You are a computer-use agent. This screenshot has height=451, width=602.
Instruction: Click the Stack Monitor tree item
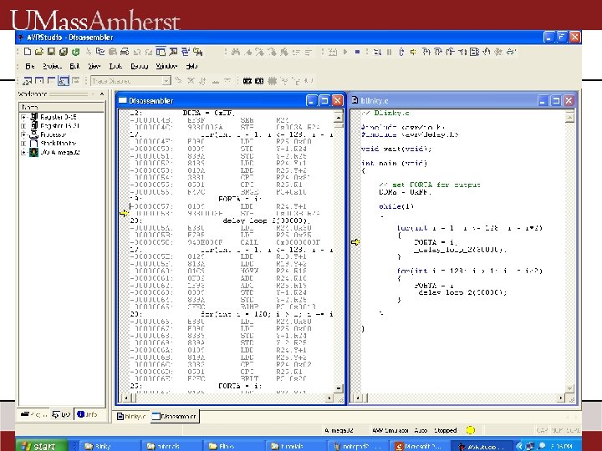click(59, 144)
